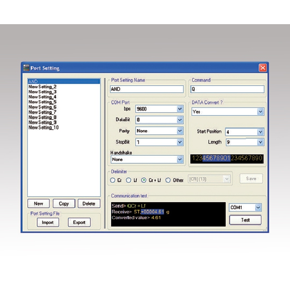Select the Lf delimiter option

[x=129, y=180]
